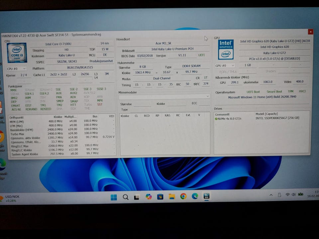Click the 14 nm process value
Viewport: 319px width, 239px height.
105,43
